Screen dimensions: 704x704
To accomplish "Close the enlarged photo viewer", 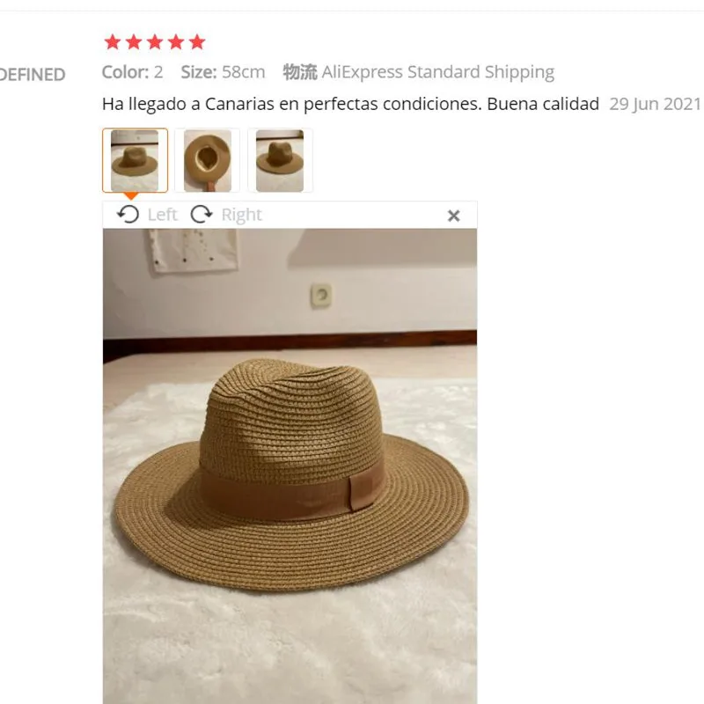I will (454, 216).
